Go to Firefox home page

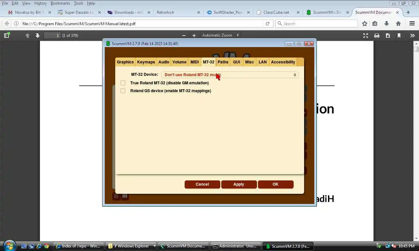(x=398, y=24)
